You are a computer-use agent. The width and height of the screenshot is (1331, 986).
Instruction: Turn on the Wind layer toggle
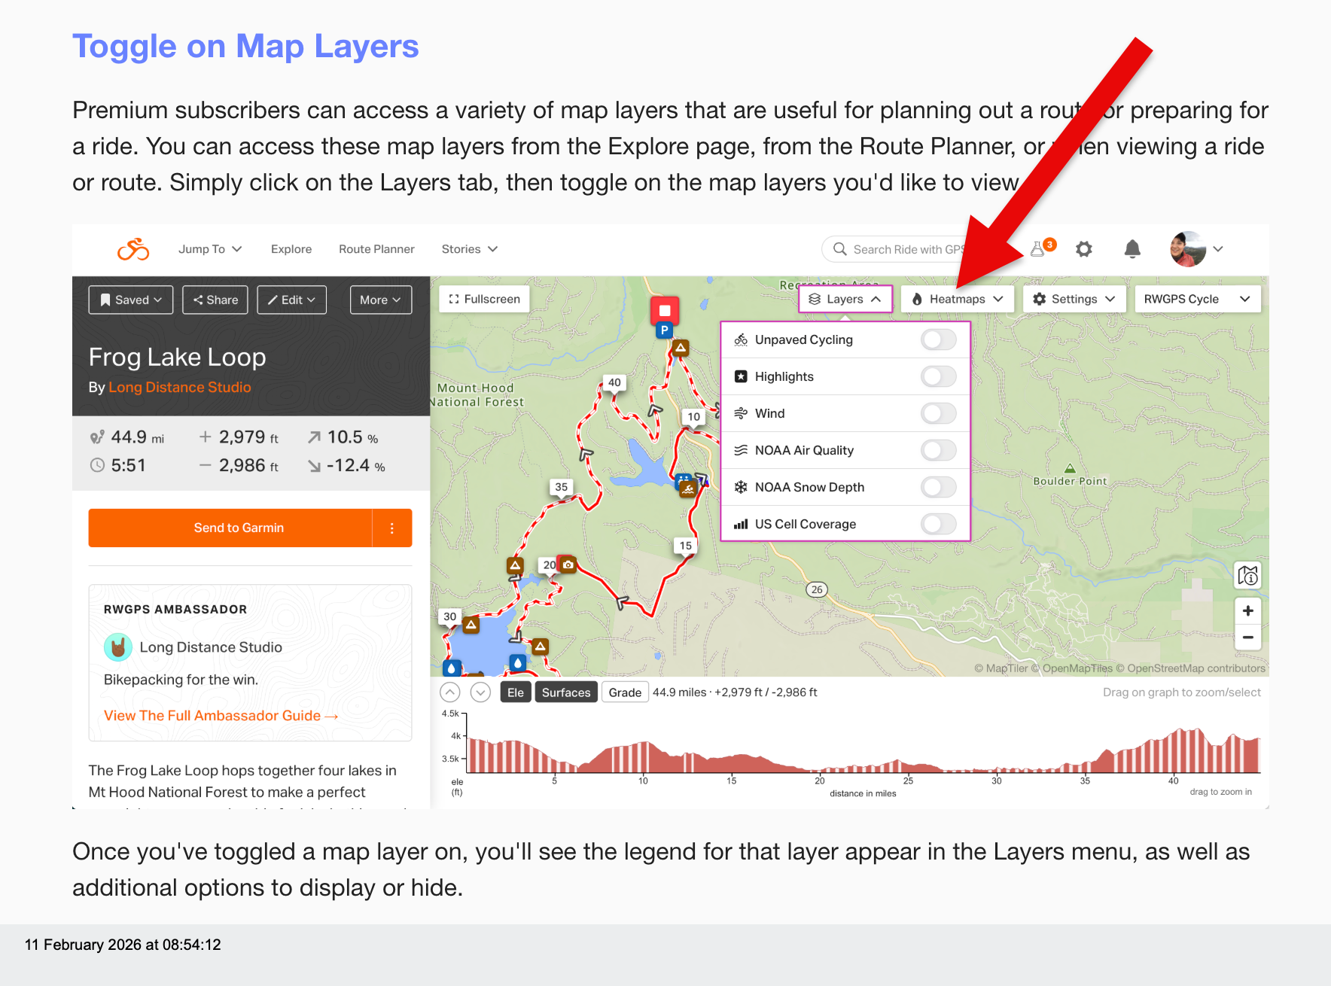click(938, 413)
